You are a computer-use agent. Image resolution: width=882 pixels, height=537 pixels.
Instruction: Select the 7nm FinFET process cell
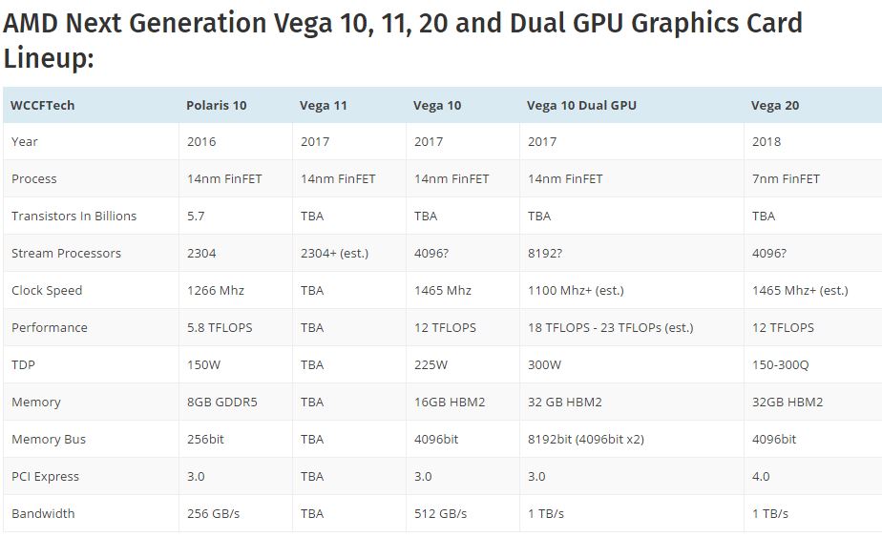point(786,178)
